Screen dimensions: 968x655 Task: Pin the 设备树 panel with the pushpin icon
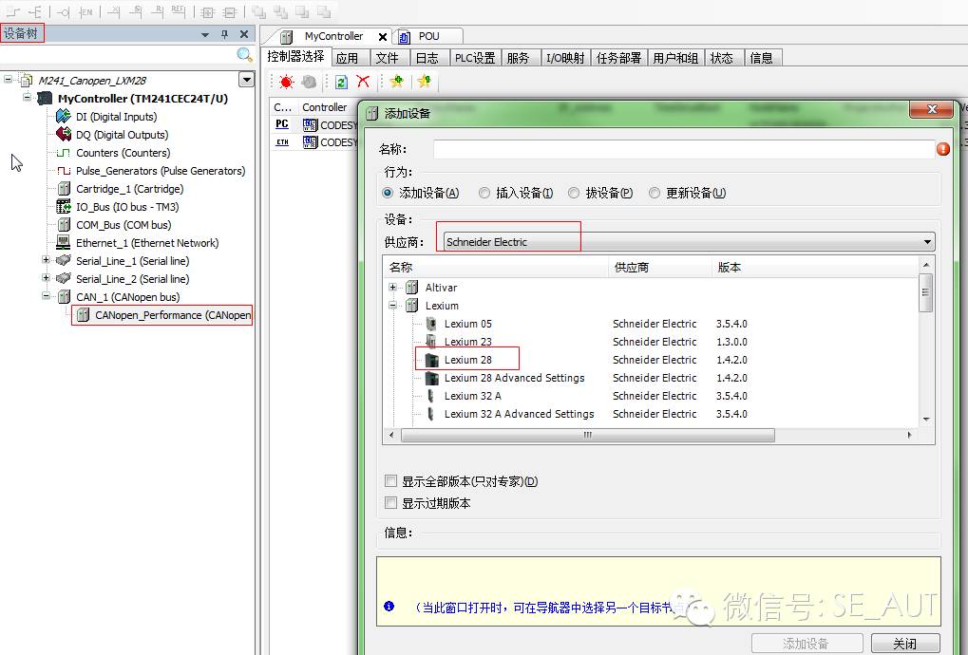pos(225,34)
